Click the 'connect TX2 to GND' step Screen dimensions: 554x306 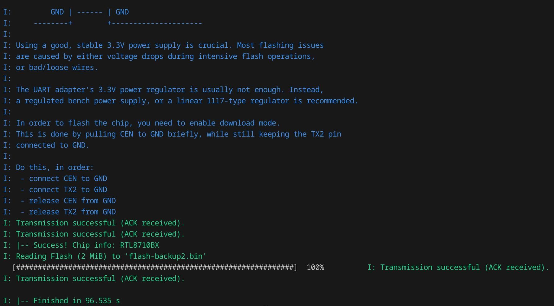pos(68,190)
